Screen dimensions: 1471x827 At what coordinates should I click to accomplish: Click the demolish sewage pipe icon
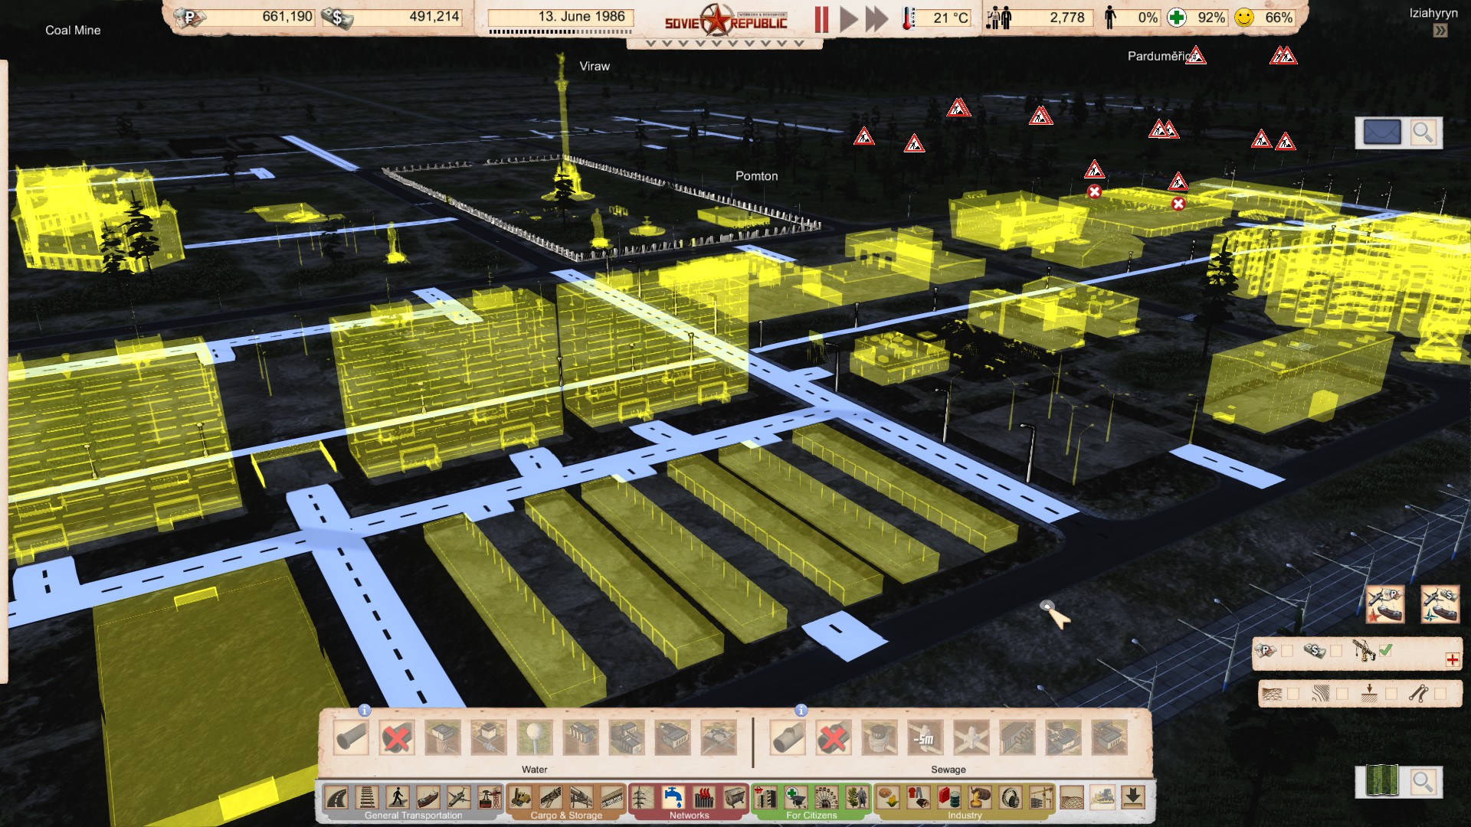833,738
